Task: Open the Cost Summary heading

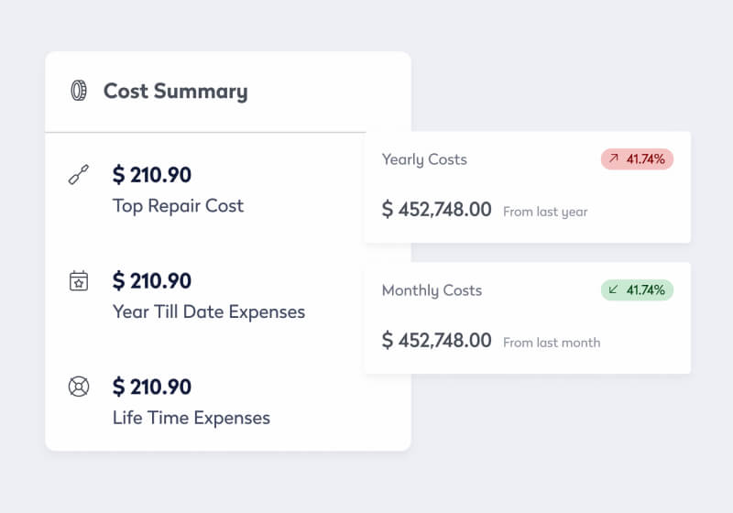Action: [175, 92]
